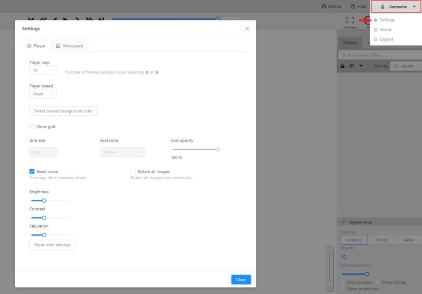Viewport: 422px width, 294px height.
Task: Expand the Username account dropdown
Action: click(396, 7)
